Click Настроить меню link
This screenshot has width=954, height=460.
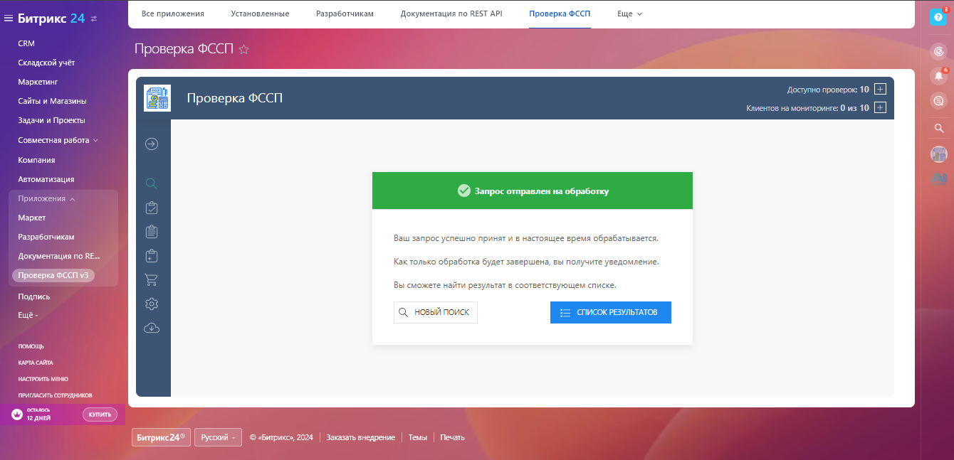(43, 379)
